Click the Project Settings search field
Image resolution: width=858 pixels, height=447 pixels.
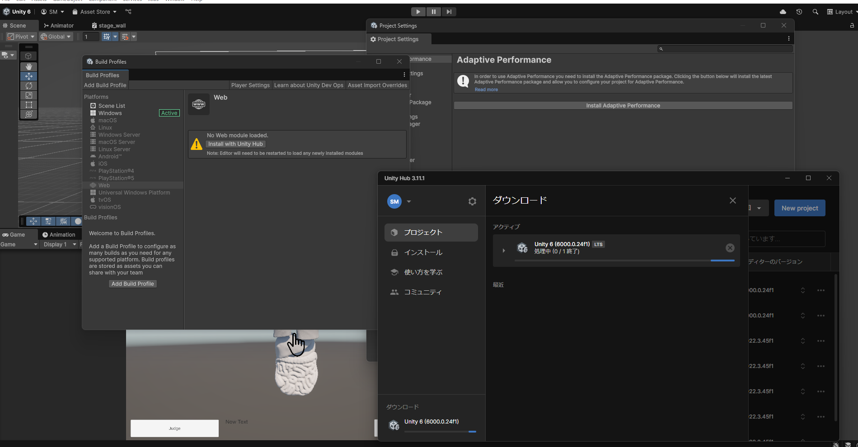pos(725,49)
